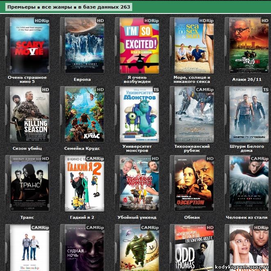Open the Scary Movie 5 poster
Screen dimensions: 271x271
coord(29,45)
